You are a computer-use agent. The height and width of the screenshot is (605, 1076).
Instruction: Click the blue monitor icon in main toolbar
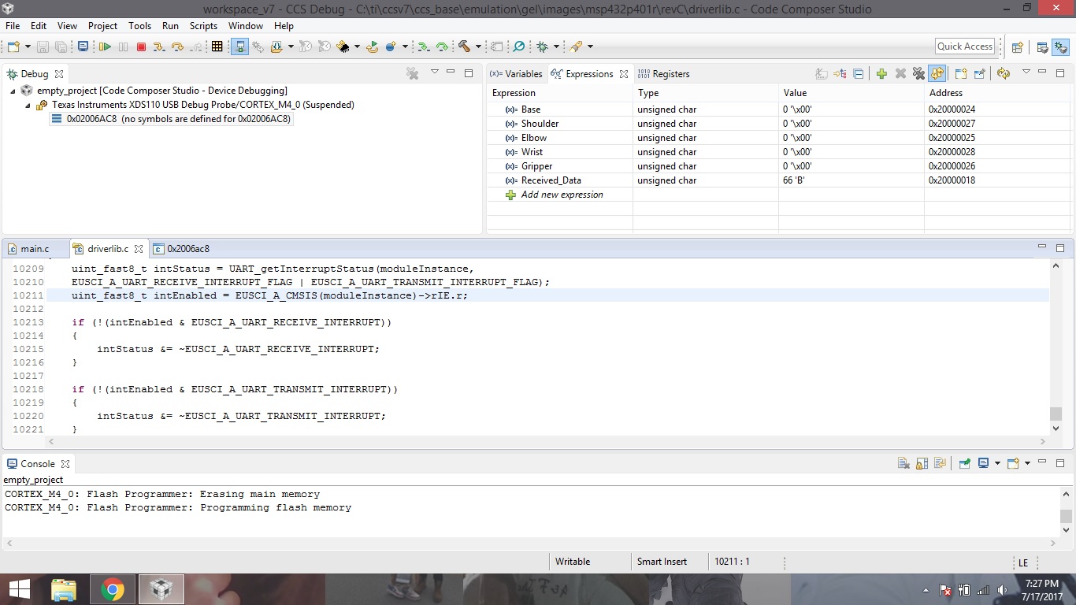[x=83, y=46]
